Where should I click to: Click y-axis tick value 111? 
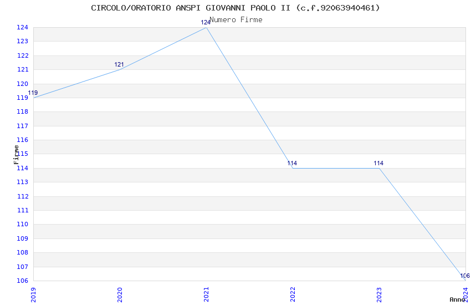point(23,210)
